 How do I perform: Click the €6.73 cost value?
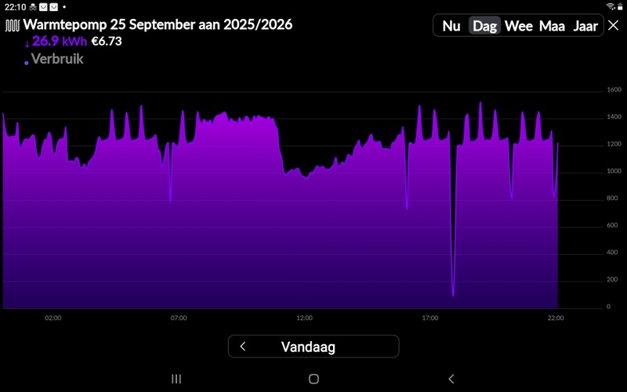coord(107,42)
